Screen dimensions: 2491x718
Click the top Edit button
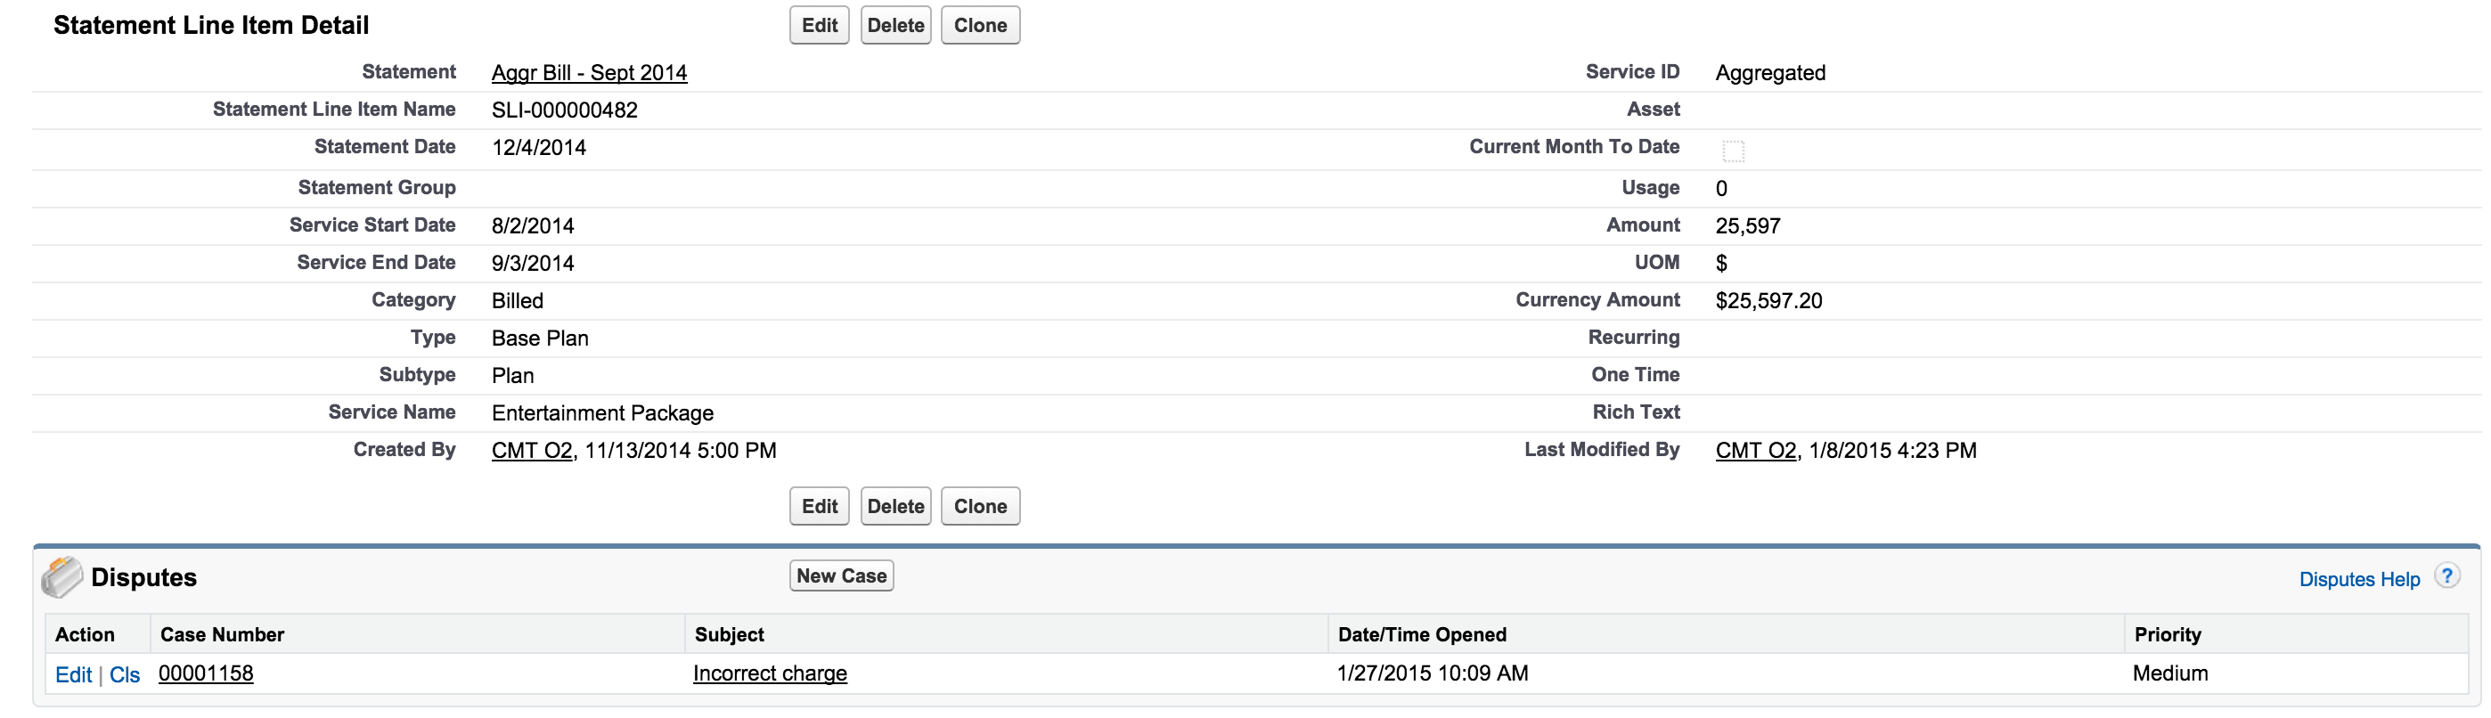pos(819,25)
